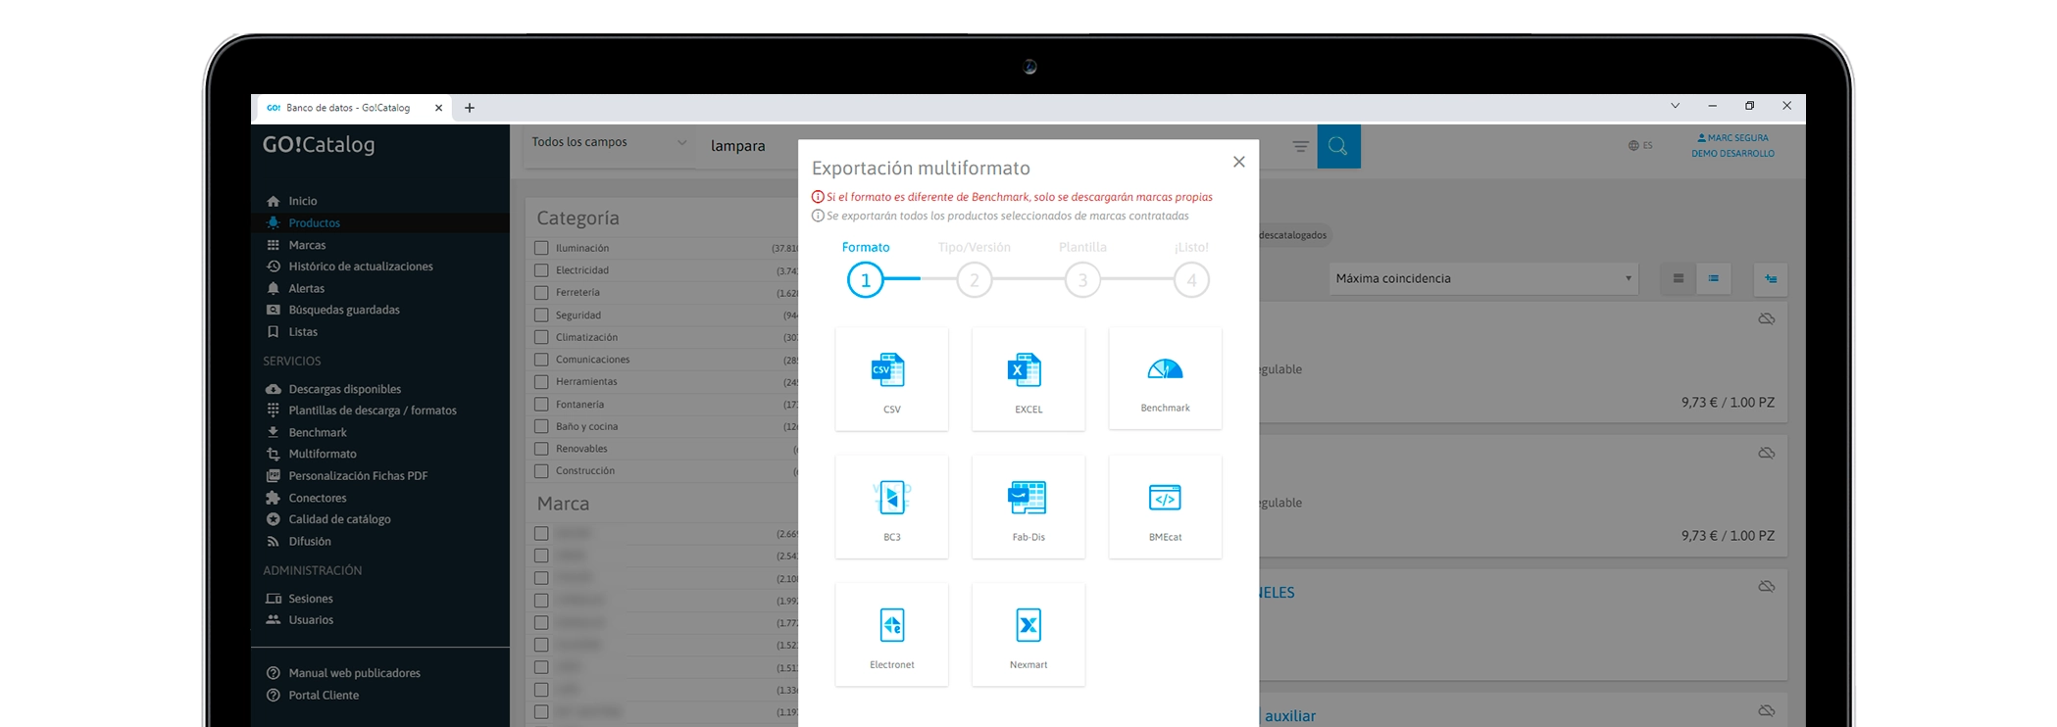
Task: Switch to compact list view icon
Action: (1679, 278)
